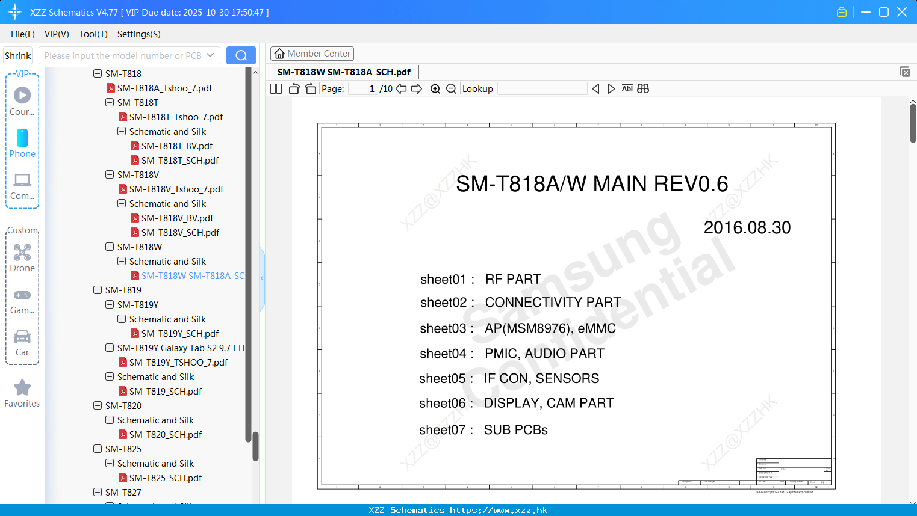Collapse the SM-T818 tree node

point(98,73)
